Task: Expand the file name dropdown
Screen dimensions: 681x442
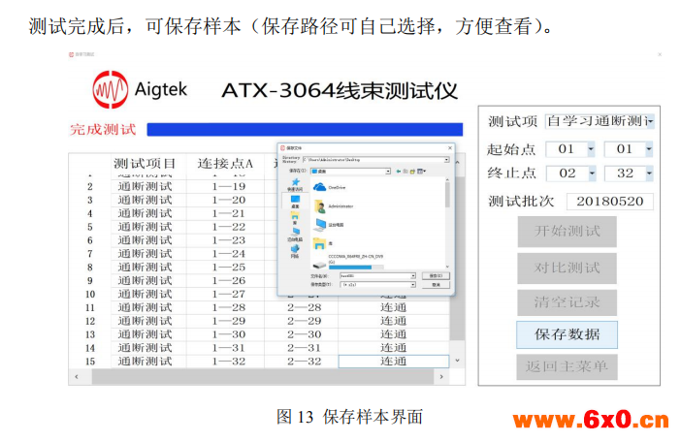Action: [x=413, y=276]
